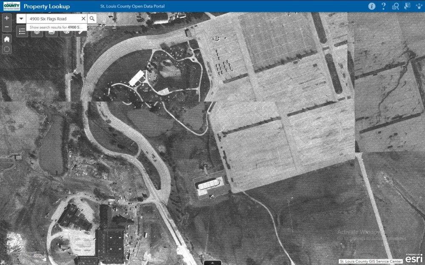Activate the select features tool
This screenshot has width=425, height=265.
[x=407, y=6]
